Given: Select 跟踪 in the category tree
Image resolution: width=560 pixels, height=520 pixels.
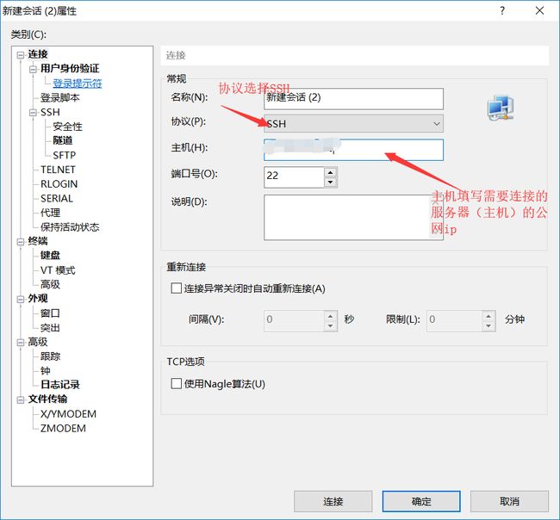Looking at the screenshot, I should click(50, 356).
